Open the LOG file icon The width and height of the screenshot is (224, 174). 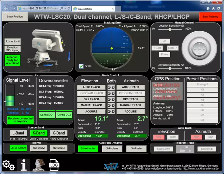54,165
